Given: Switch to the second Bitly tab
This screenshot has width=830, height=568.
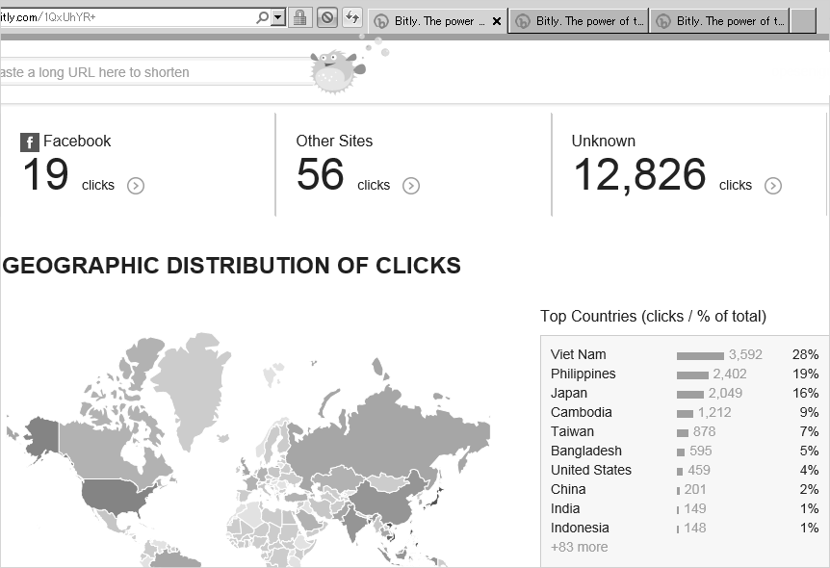Looking at the screenshot, I should coord(578,21).
